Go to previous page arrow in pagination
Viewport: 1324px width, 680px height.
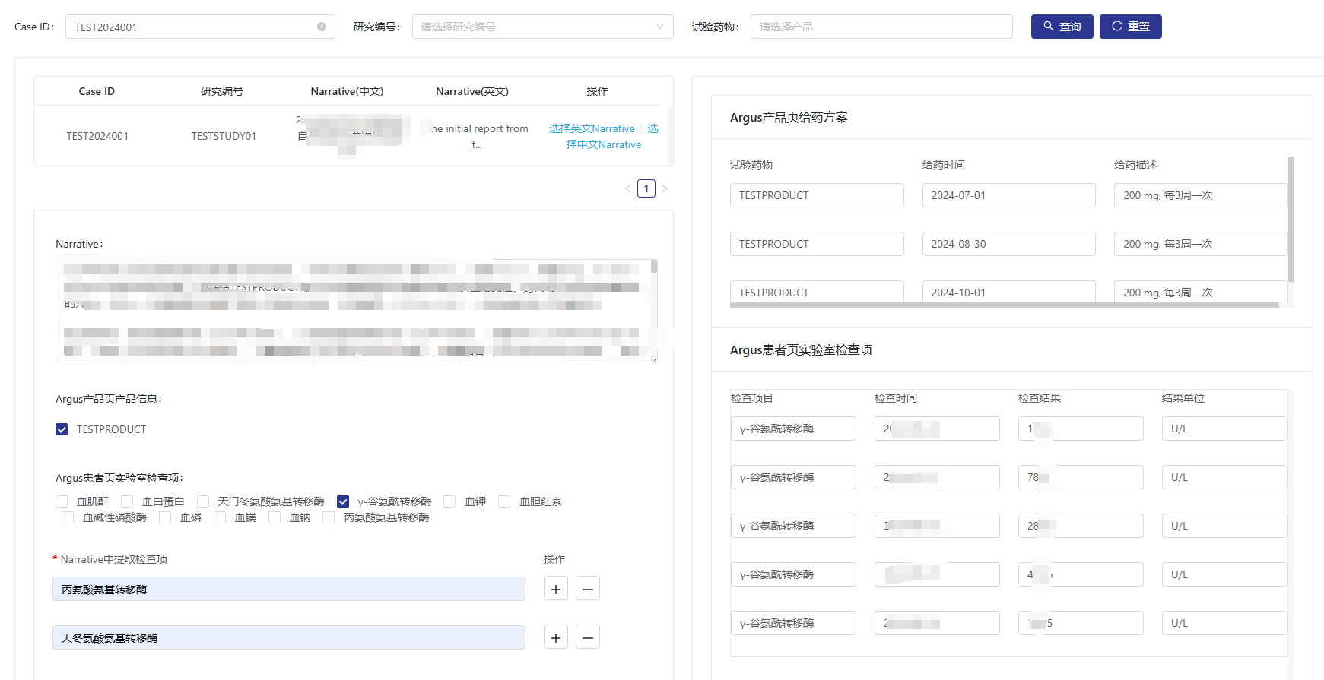(628, 188)
